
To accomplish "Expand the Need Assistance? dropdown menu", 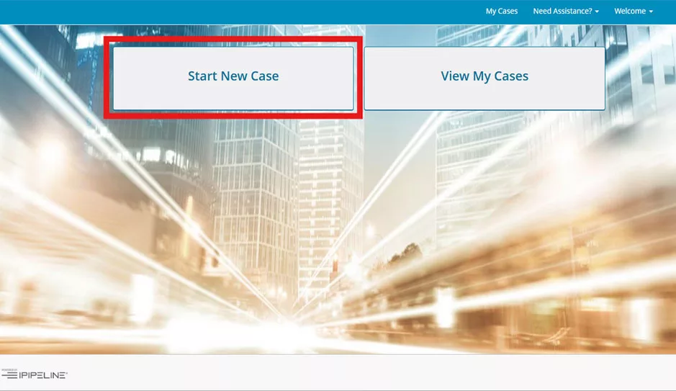I will (565, 12).
